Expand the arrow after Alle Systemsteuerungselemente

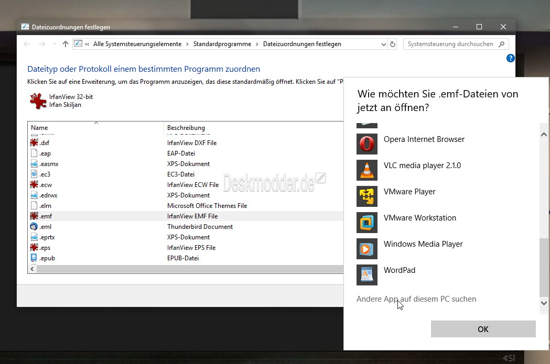[187, 44]
